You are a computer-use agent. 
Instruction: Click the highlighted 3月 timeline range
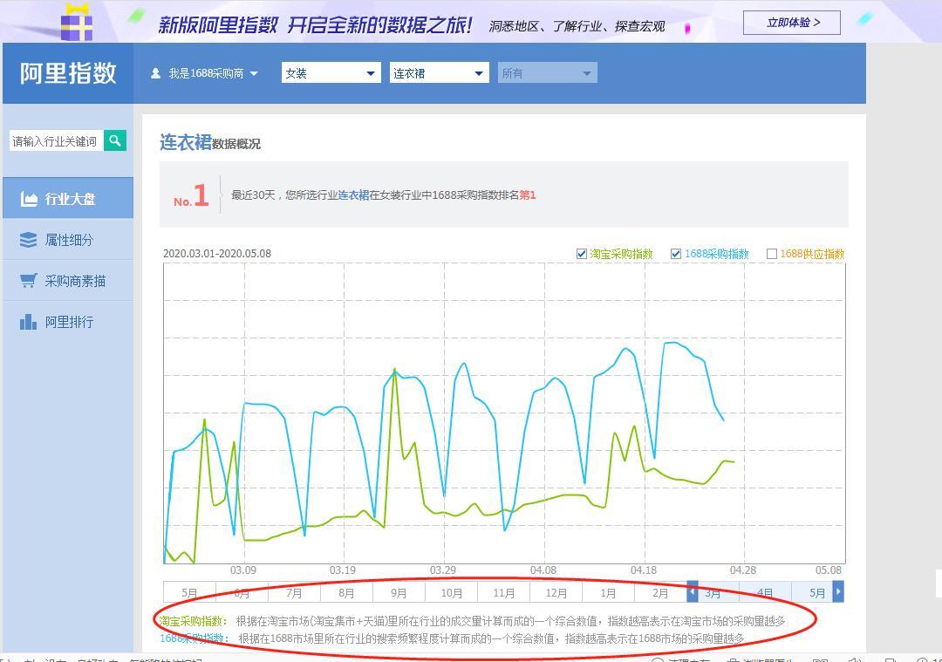(x=713, y=593)
